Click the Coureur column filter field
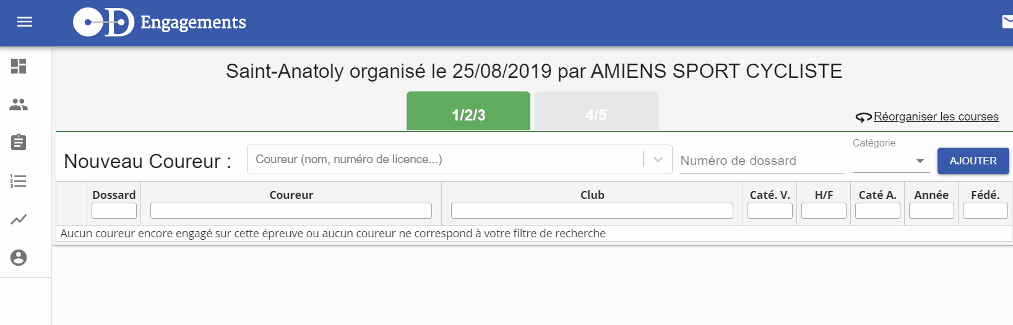The image size is (1013, 325). point(291,211)
